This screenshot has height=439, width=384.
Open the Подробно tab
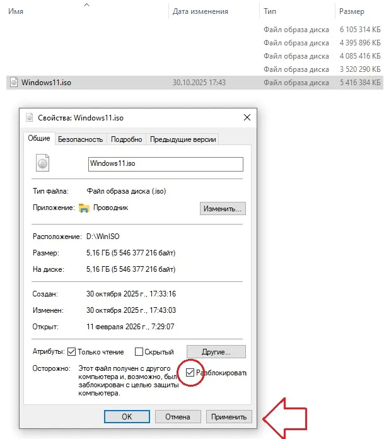(127, 139)
